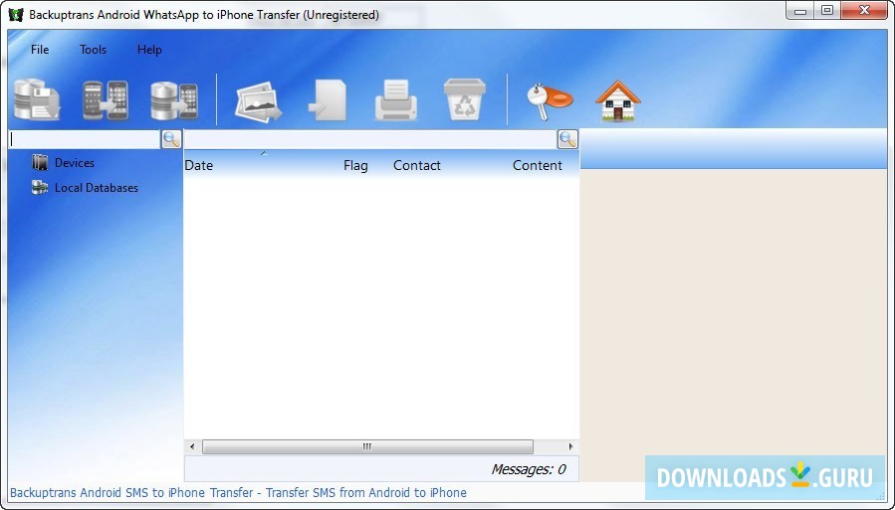895x510 pixels.
Task: Click the Contact column header
Action: pos(417,166)
